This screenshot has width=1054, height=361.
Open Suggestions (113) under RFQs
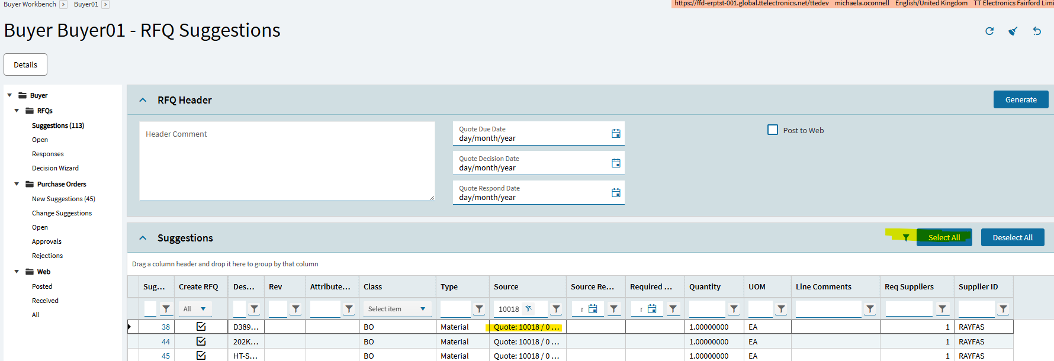(x=58, y=125)
